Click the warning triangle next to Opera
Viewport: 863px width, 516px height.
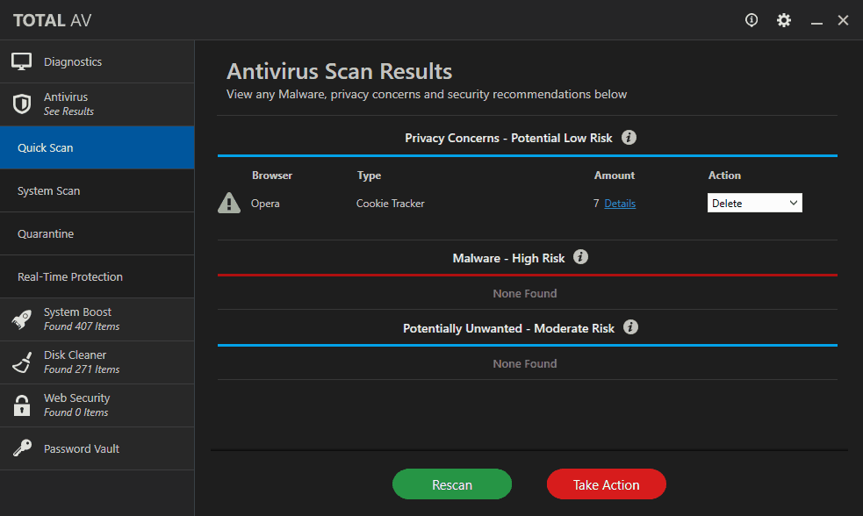[x=228, y=203]
